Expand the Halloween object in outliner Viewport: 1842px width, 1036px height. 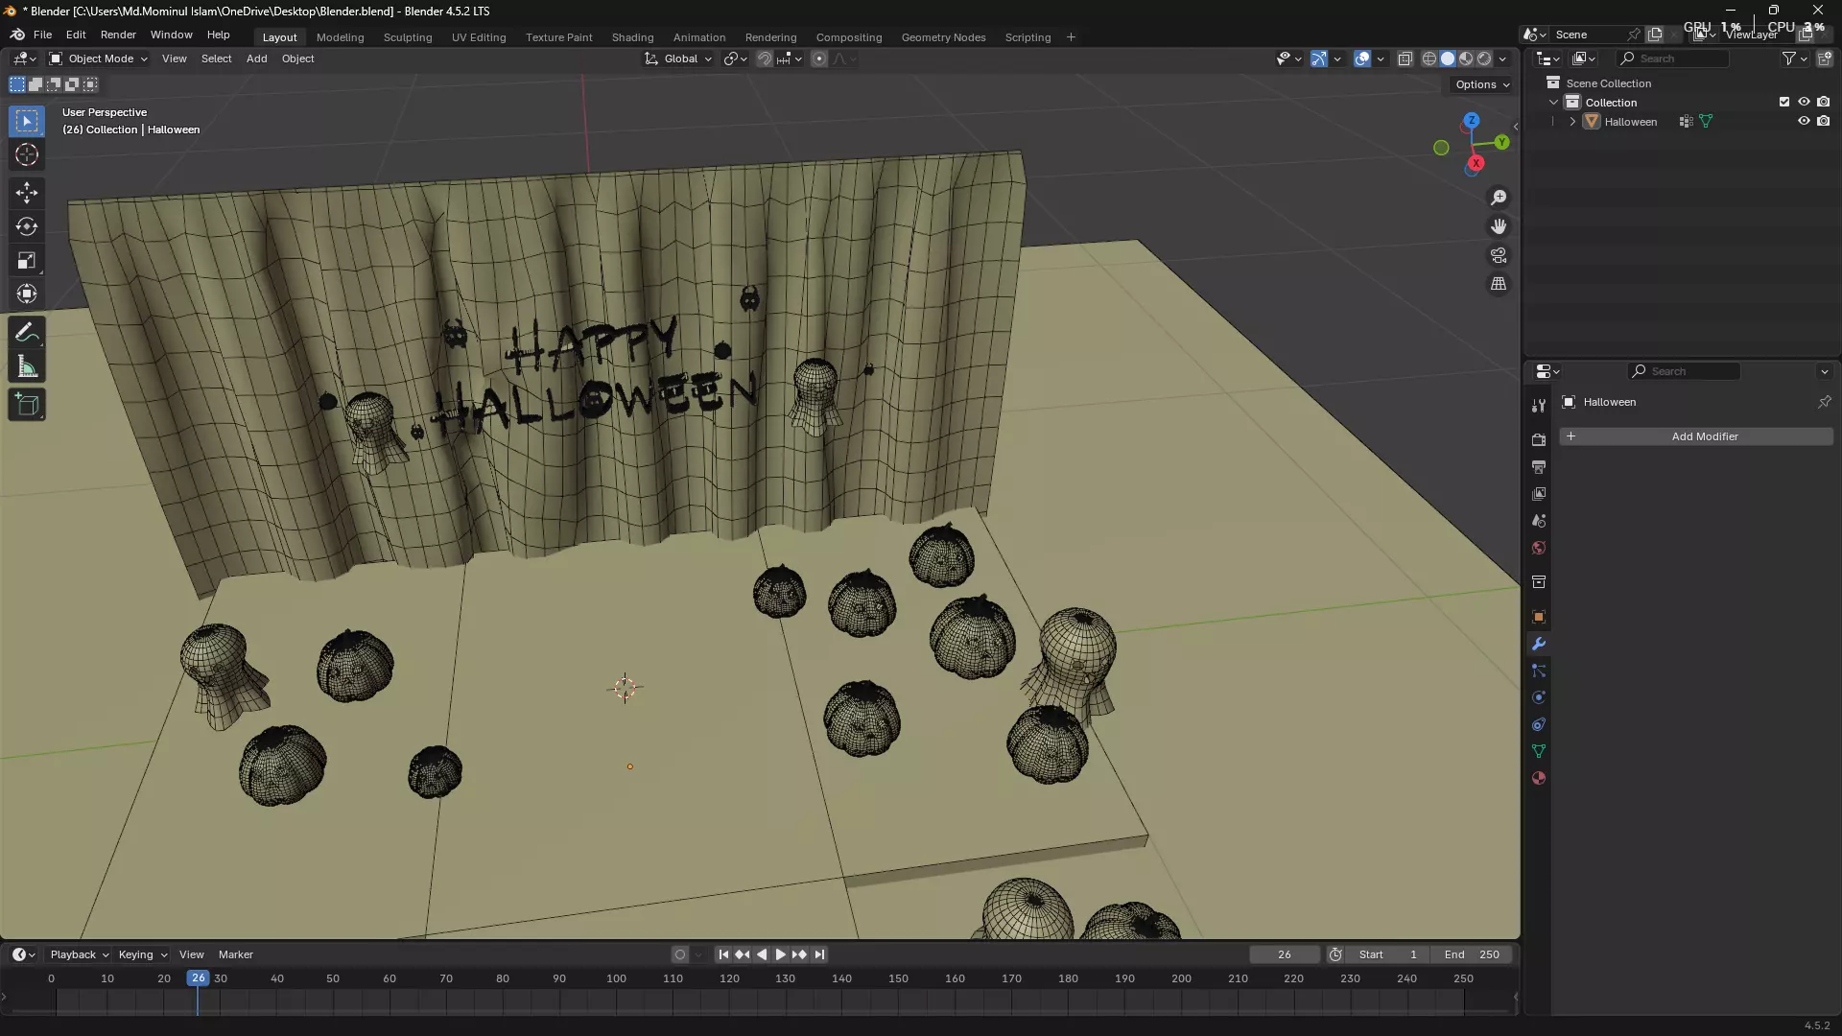point(1572,122)
